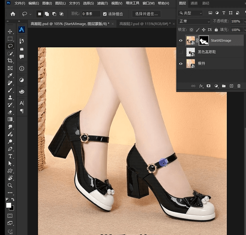The height and width of the screenshot is (235, 246).
Task: Click the 羽化 feather input field
Action: pos(91,14)
